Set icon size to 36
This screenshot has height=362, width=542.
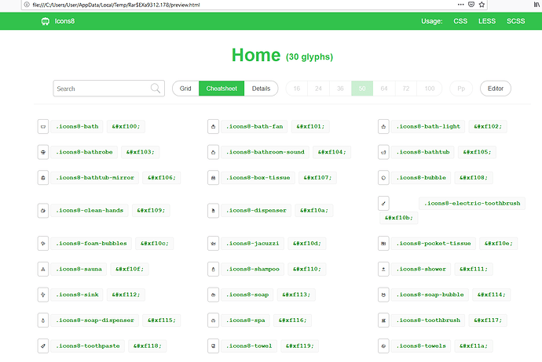(340, 89)
